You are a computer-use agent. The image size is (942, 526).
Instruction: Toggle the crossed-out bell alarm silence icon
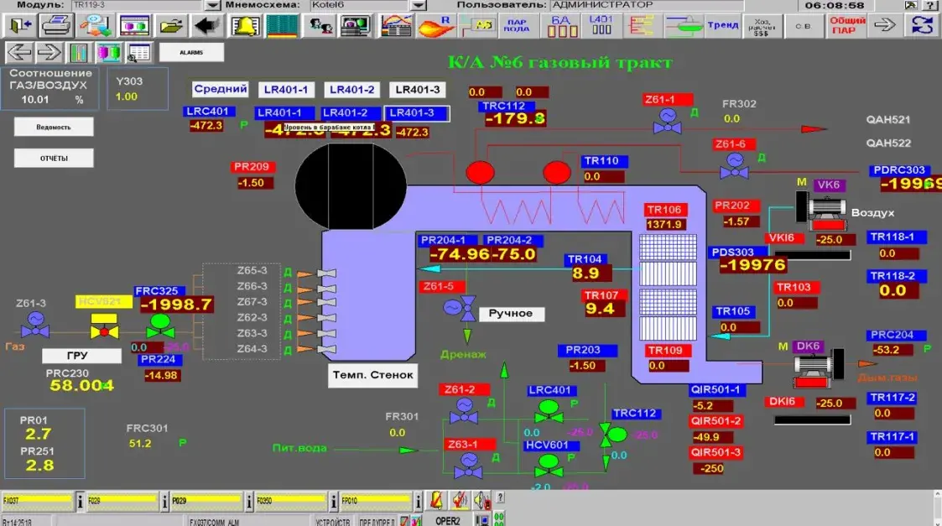pyautogui.click(x=436, y=502)
